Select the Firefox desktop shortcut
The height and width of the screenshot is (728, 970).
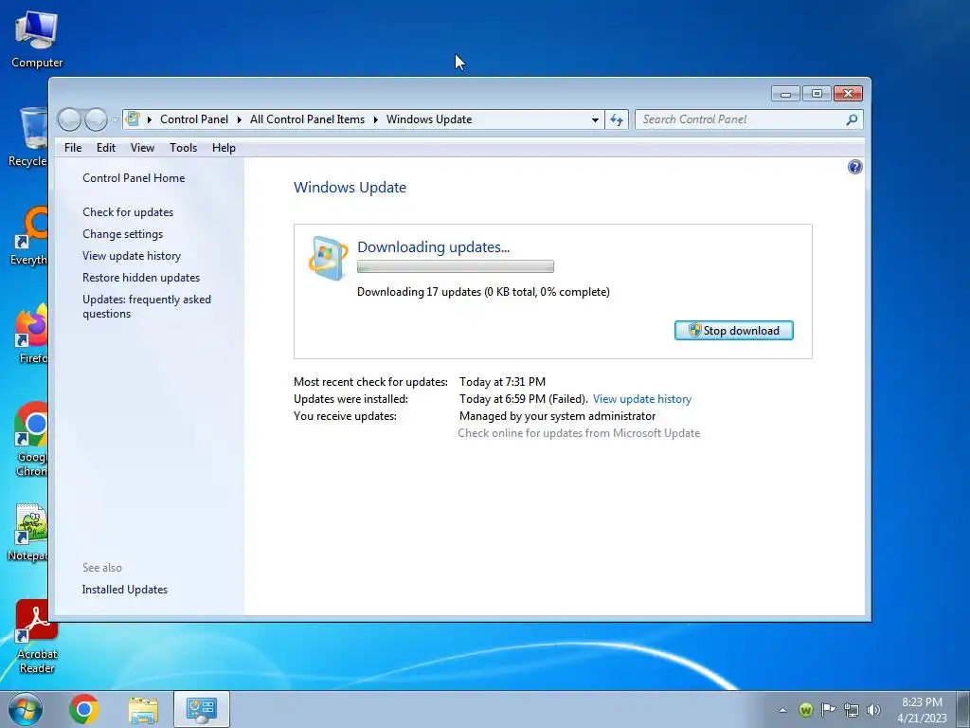pyautogui.click(x=32, y=333)
